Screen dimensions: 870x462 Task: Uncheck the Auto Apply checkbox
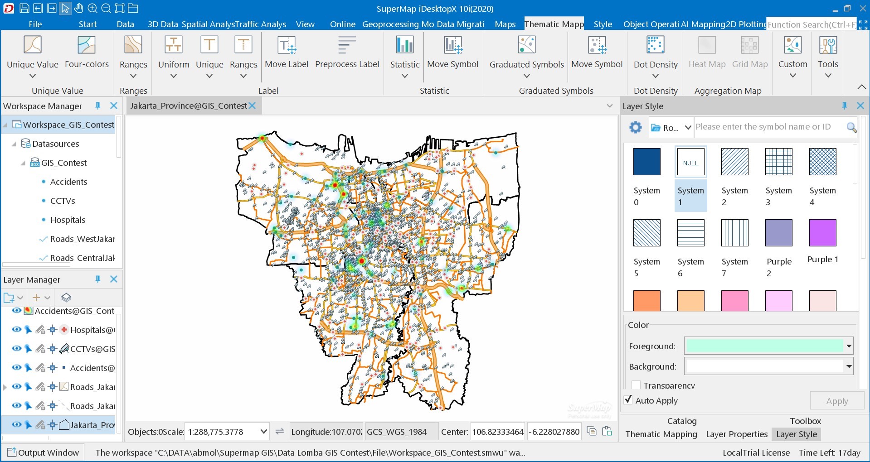(x=628, y=400)
